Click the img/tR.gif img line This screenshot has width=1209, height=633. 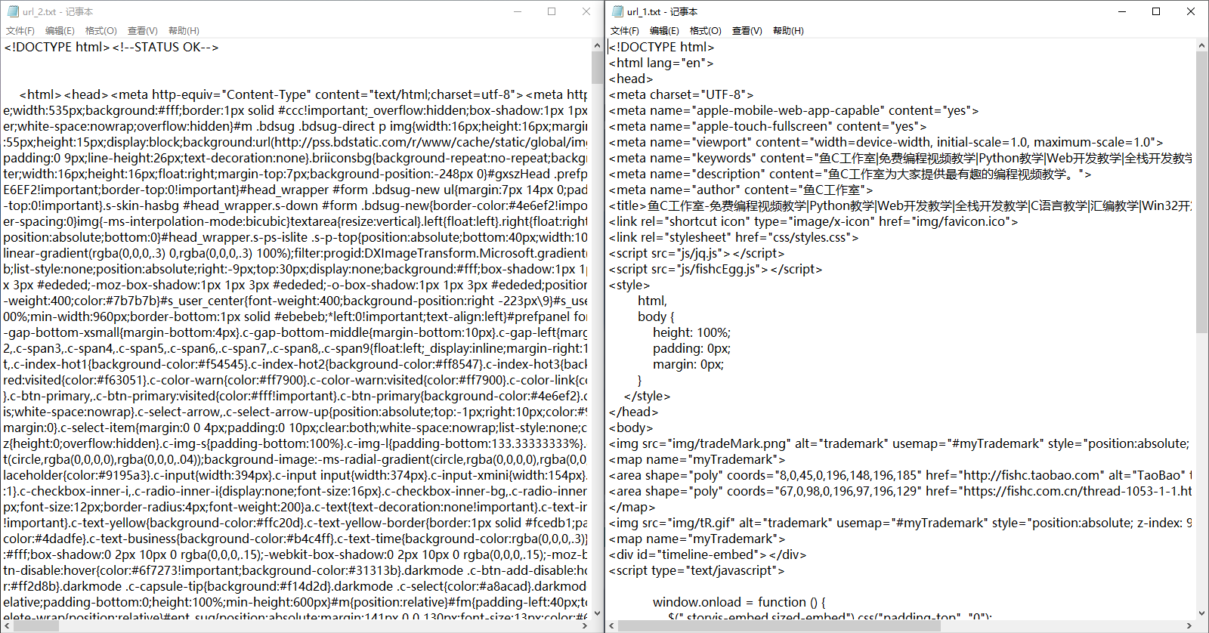pyautogui.click(x=901, y=523)
